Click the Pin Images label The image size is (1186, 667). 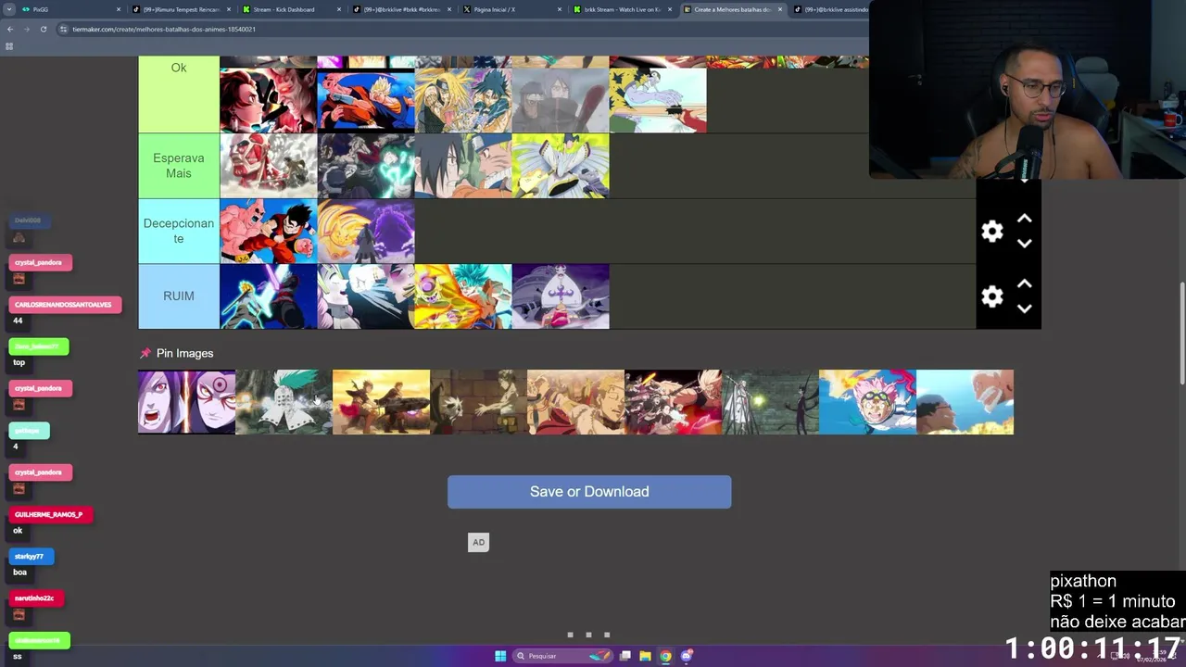(x=184, y=353)
